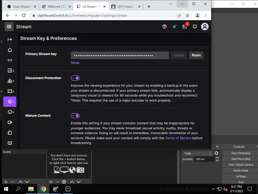Add a scene in OBS Scenes panel
Viewport: 258px width, 194px height.
pyautogui.click(x=6, y=182)
